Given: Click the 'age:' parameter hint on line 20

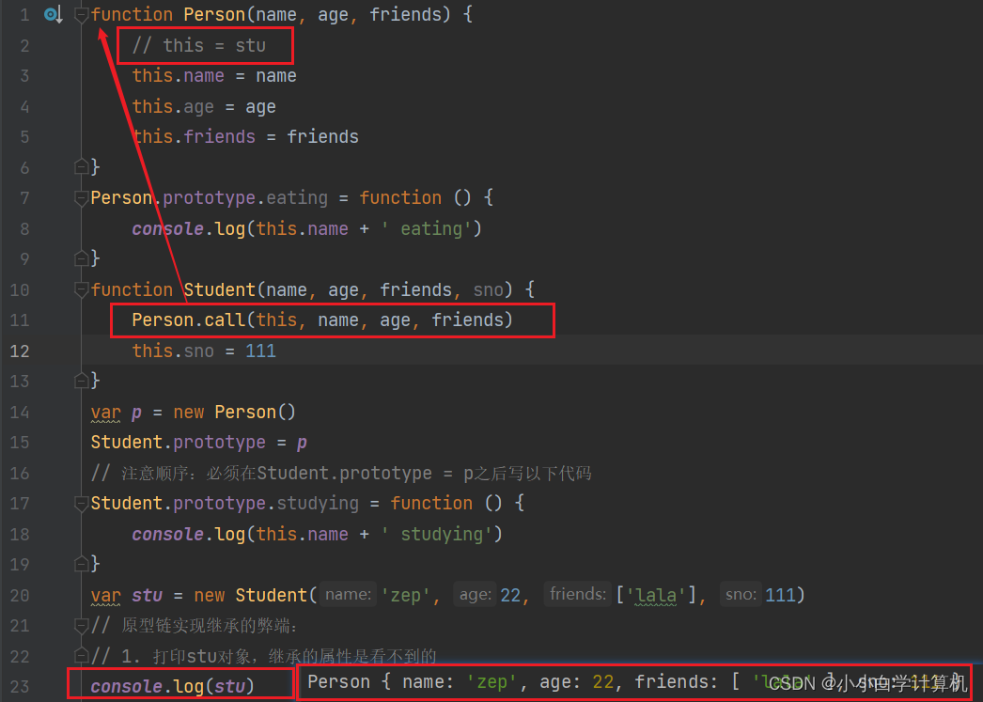Looking at the screenshot, I should 475,594.
